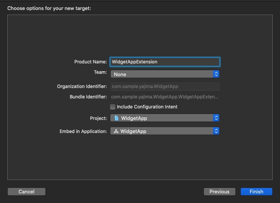Click the app target icon in Embed in Application
The image size is (280, 203).
click(116, 131)
